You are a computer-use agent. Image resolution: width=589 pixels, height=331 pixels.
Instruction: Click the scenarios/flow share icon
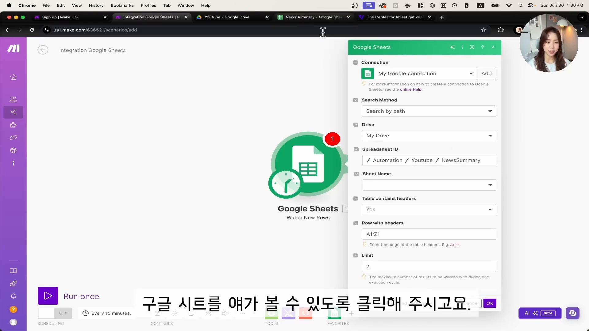(13, 112)
